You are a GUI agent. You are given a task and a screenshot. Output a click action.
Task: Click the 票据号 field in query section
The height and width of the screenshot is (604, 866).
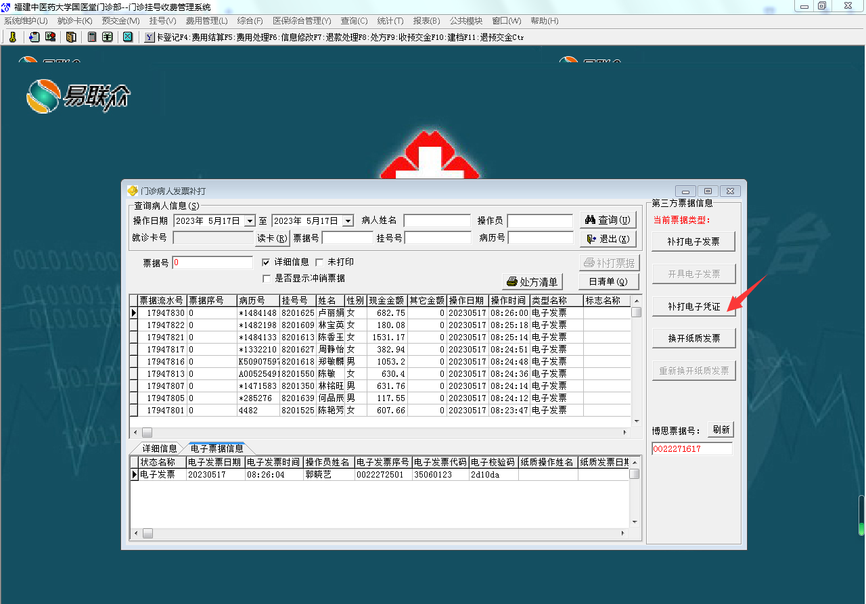coord(348,238)
